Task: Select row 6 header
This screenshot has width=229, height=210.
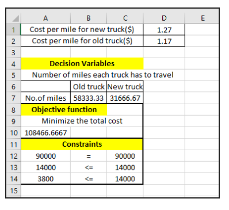Action: 13,86
